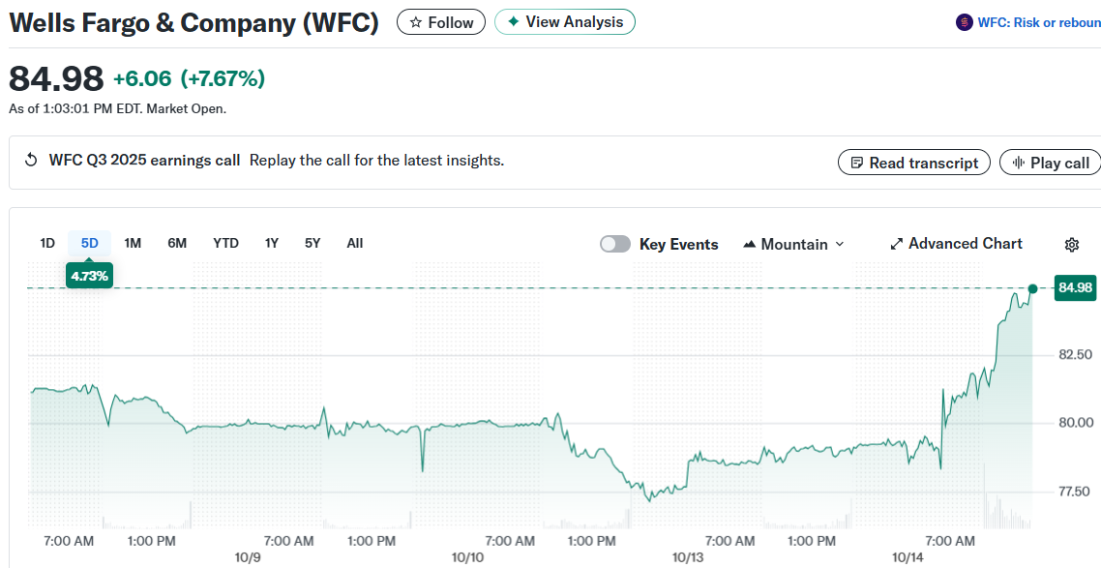1101x568 pixels.
Task: Follow Wells Fargo stock
Action: 441,22
